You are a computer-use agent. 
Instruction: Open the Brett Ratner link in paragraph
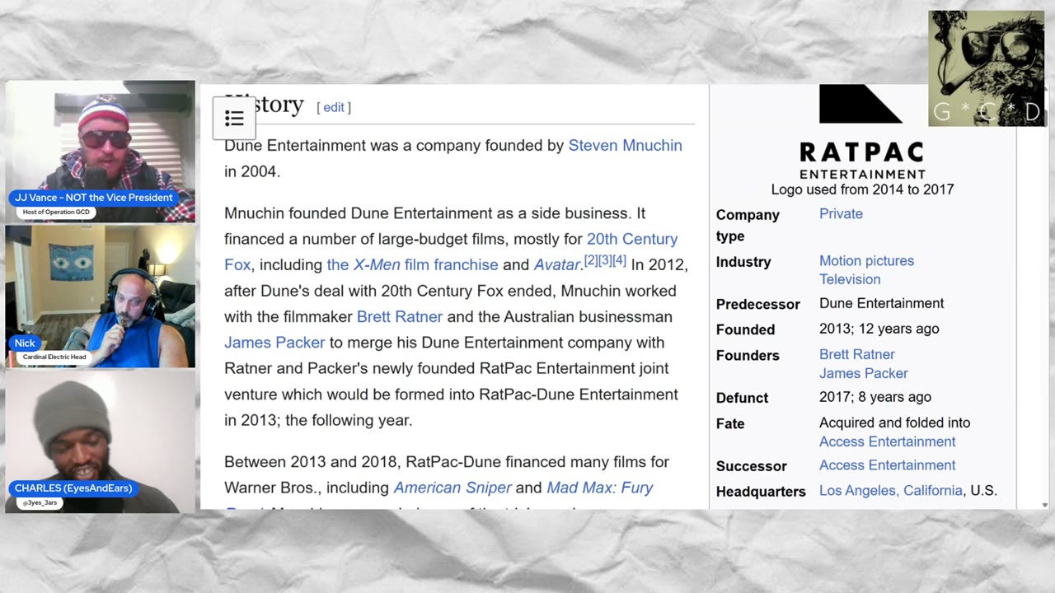[x=400, y=316]
